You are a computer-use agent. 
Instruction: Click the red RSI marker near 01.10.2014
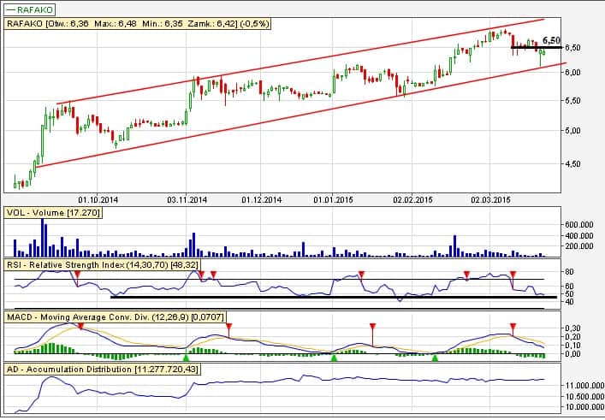tap(76, 275)
